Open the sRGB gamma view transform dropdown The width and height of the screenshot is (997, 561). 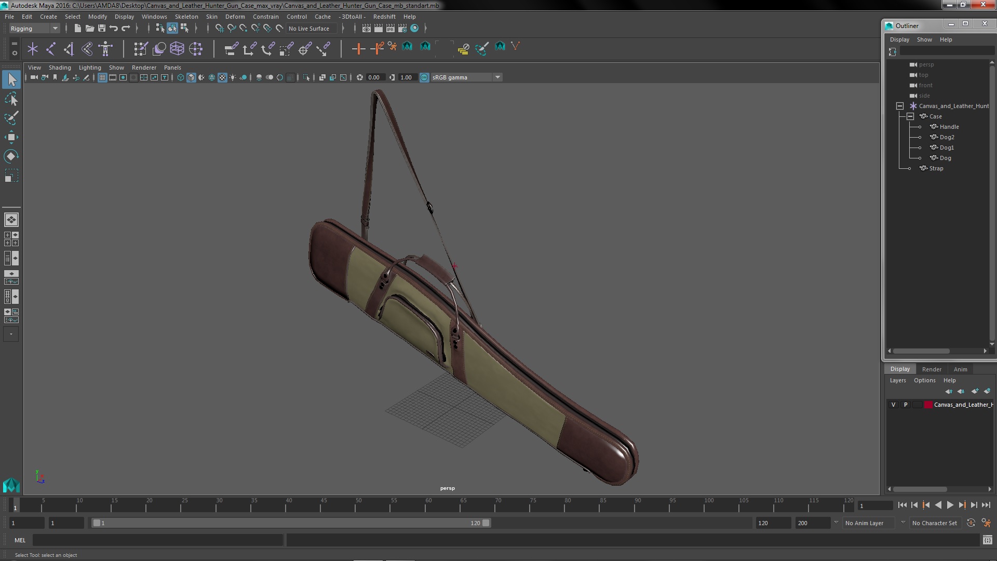coord(466,77)
